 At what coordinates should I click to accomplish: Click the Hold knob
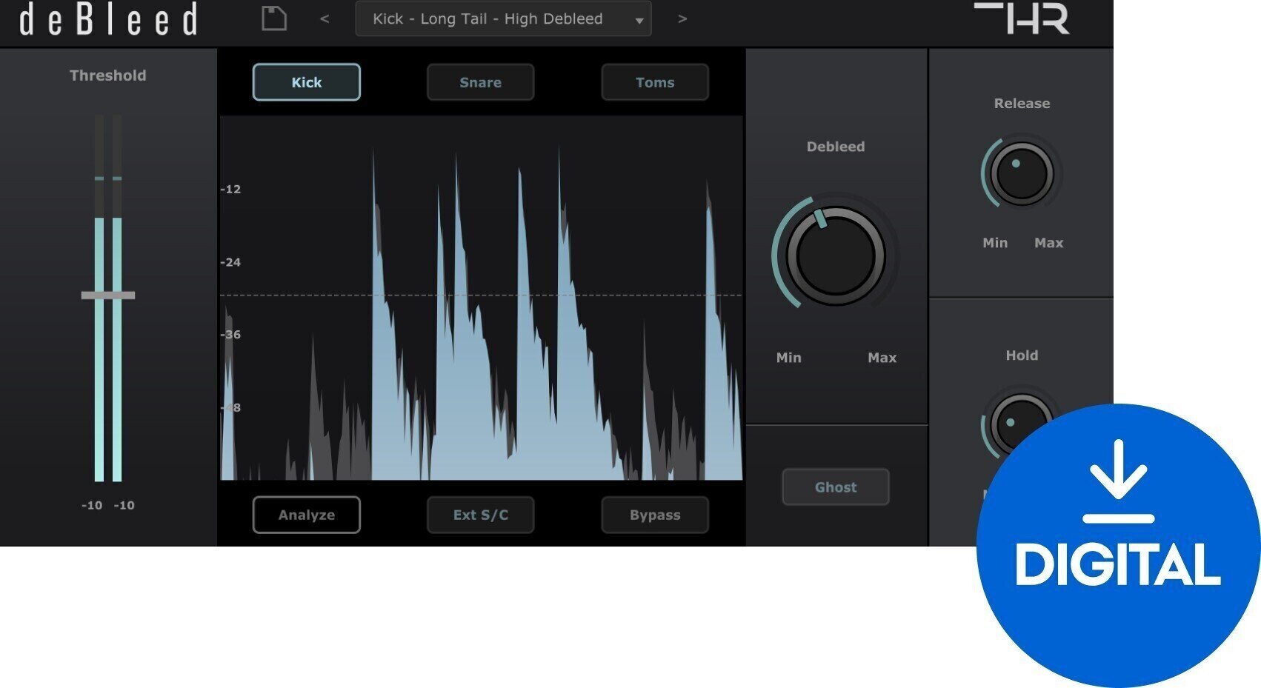[x=1022, y=426]
